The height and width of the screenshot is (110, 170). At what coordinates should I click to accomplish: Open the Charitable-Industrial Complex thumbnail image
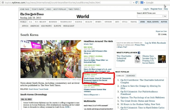coord(138,59)
